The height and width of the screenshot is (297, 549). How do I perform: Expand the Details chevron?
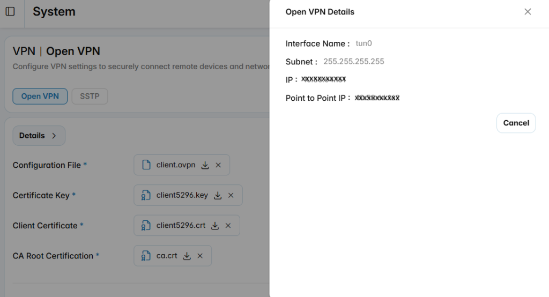(x=54, y=136)
